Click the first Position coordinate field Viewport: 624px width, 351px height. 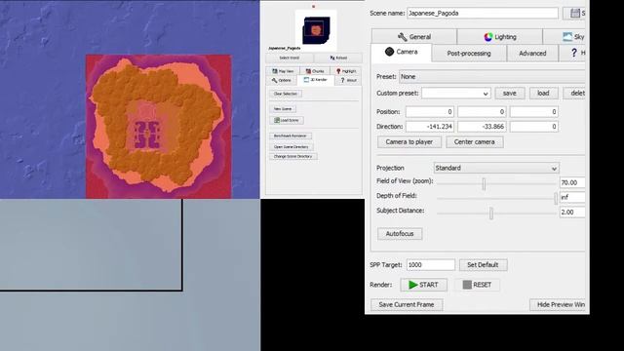coord(430,112)
